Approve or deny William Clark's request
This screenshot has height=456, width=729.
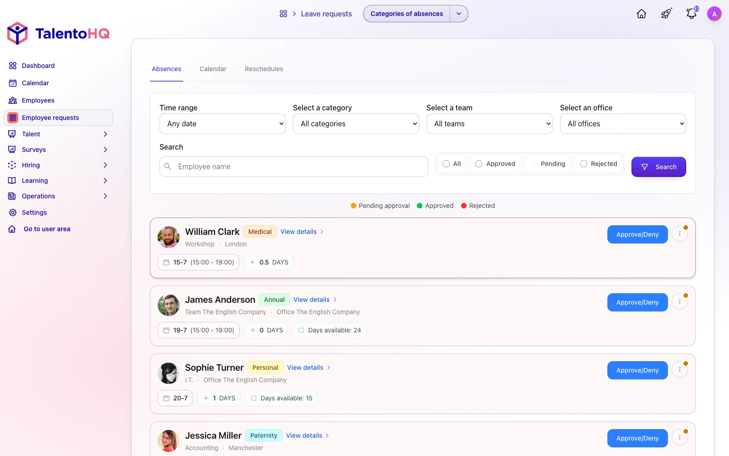637,234
